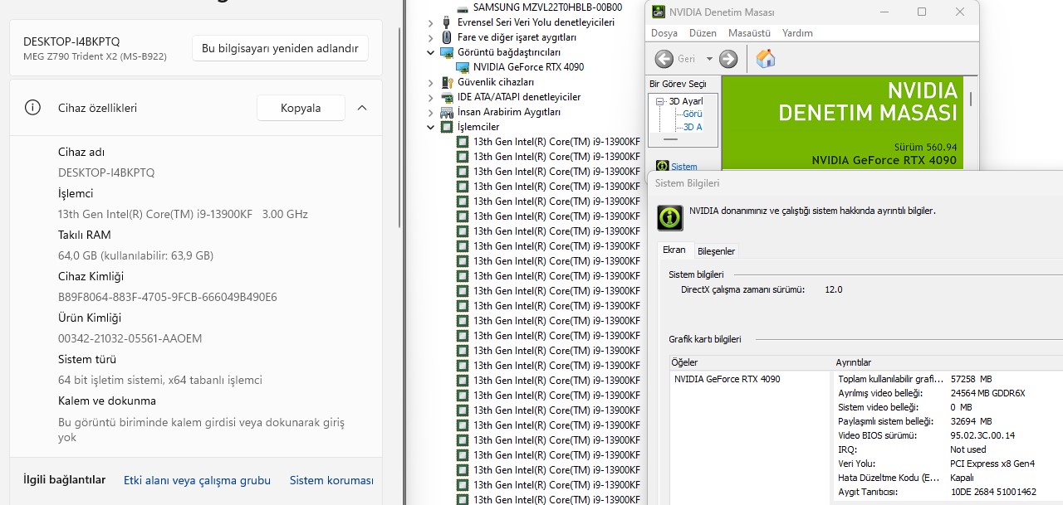
Task: Click the IRQ value Not used
Action: pos(968,449)
